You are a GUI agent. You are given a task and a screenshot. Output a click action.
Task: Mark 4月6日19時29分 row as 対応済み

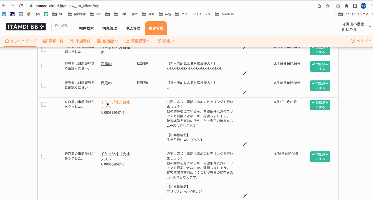pos(320,157)
